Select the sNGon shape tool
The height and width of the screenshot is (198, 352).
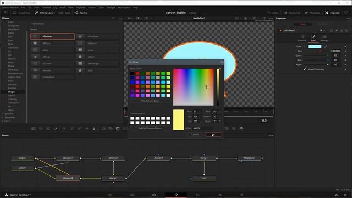[97, 57]
